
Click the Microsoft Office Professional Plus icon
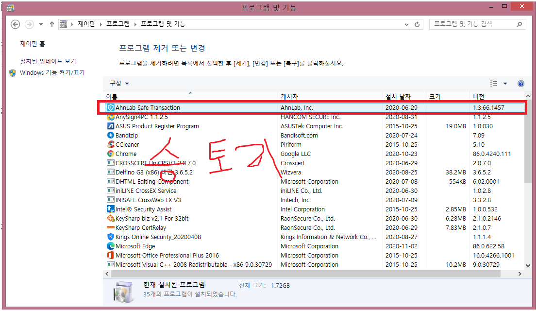110,256
